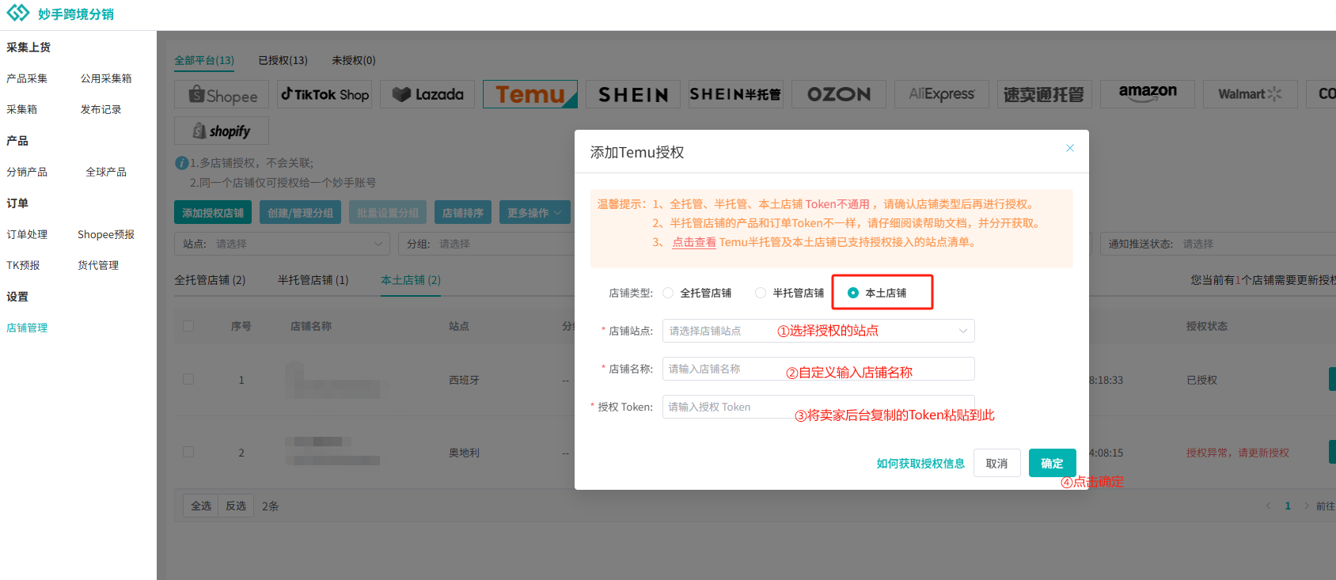Image resolution: width=1336 pixels, height=580 pixels.
Task: Check the row 2 奥地利 store checkbox
Action: coord(188,452)
